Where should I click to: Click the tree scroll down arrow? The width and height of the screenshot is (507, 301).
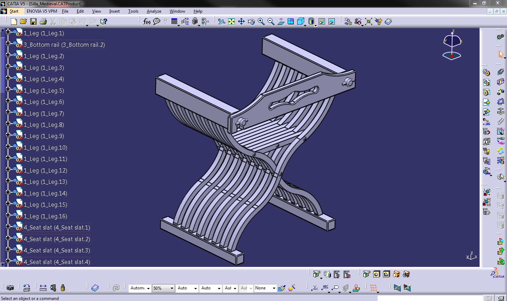coord(2,264)
